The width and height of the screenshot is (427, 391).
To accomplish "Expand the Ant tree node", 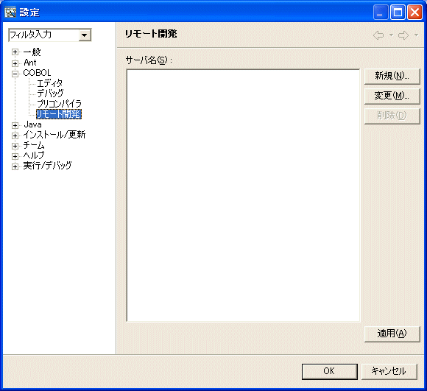I will [15, 63].
